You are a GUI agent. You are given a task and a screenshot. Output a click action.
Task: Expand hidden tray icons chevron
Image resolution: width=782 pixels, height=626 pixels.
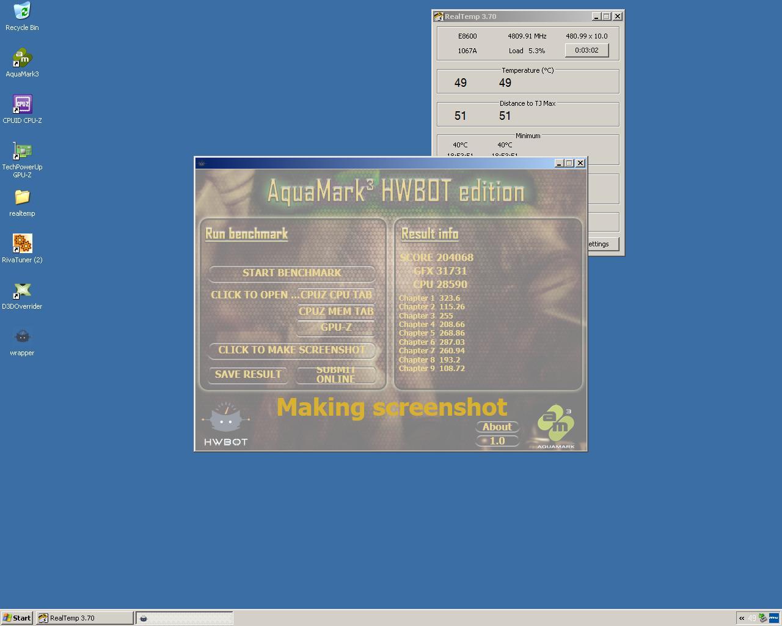coord(742,618)
